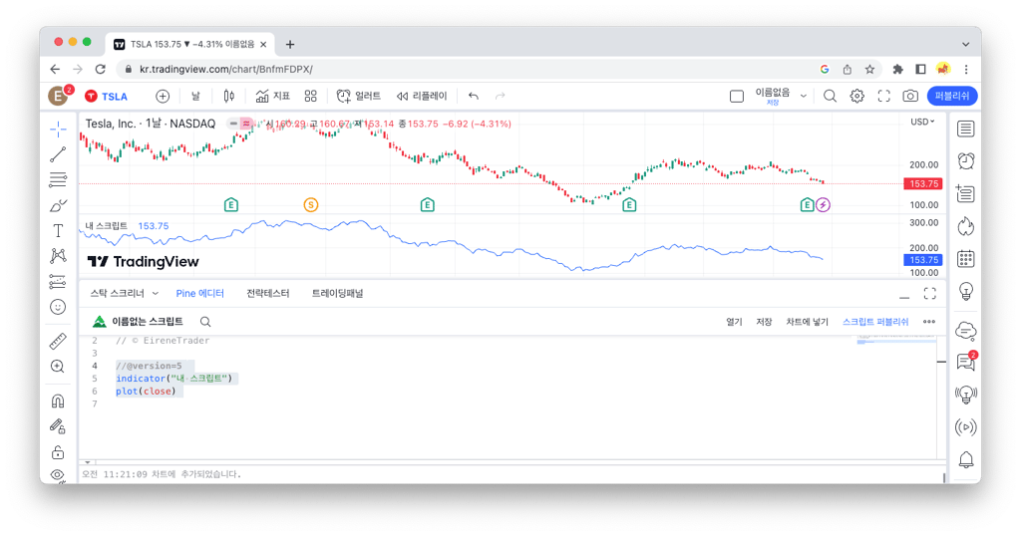Open the live streams panel

tap(965, 427)
